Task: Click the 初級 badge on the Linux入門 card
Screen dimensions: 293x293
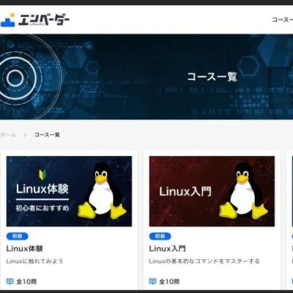Action: [160, 236]
